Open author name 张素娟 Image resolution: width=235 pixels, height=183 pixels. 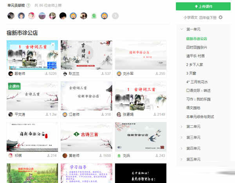(x=128, y=115)
